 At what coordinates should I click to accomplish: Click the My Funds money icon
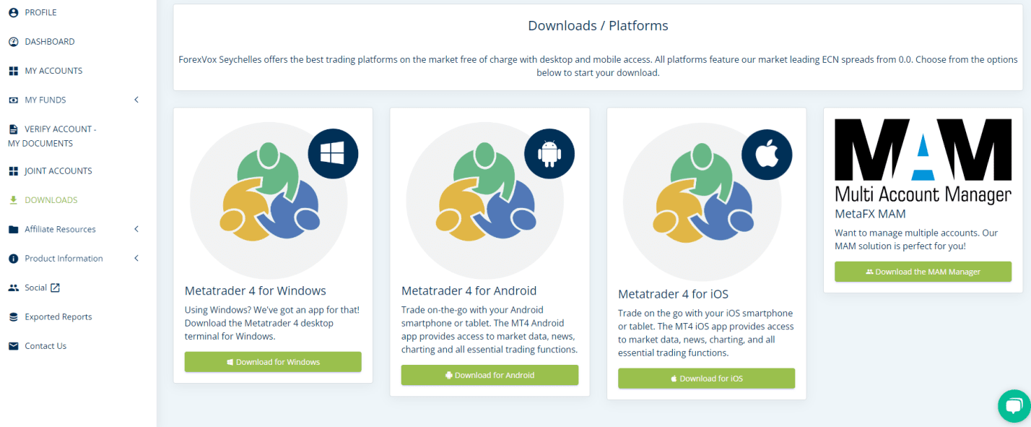point(13,100)
